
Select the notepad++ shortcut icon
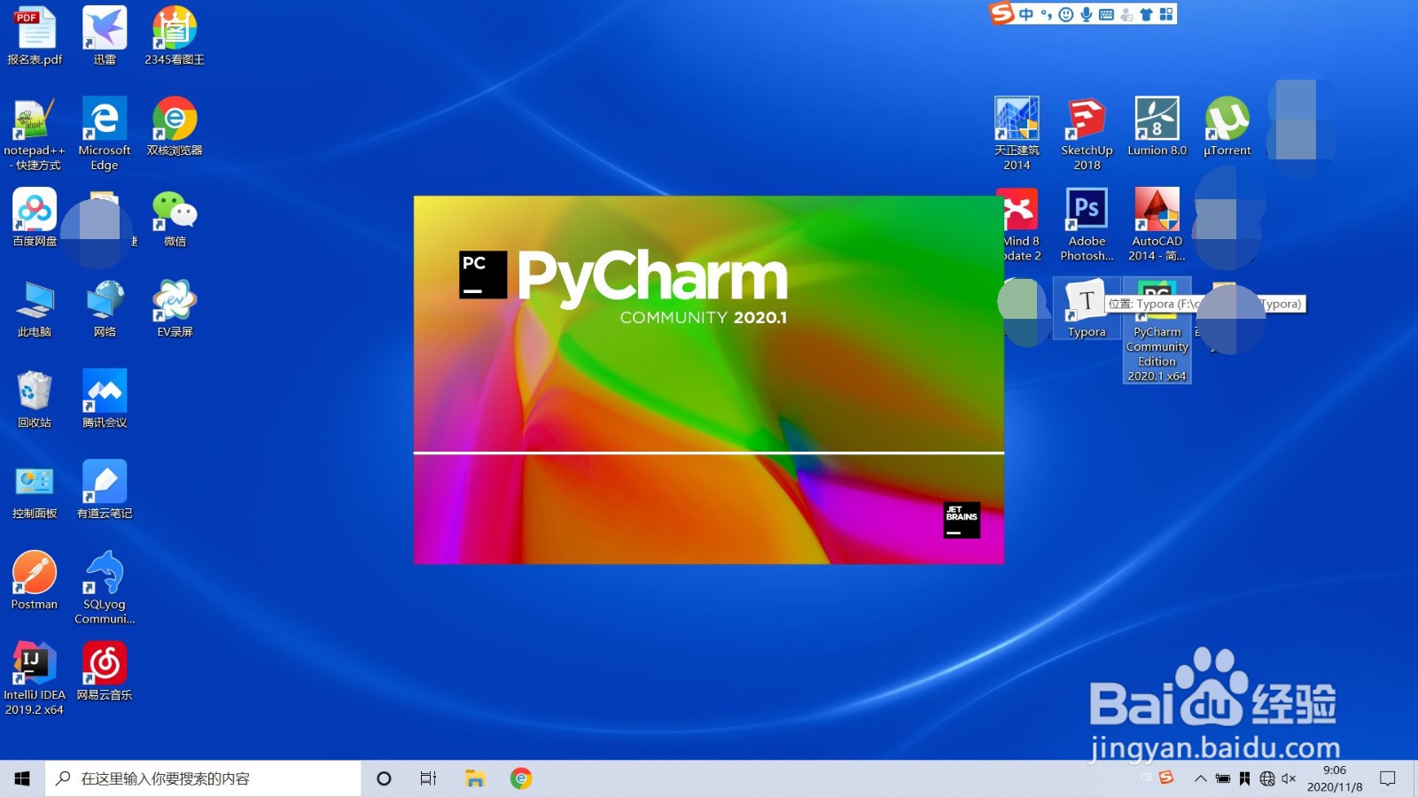pyautogui.click(x=35, y=134)
